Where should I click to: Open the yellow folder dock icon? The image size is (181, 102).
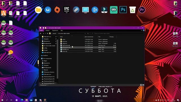(x=38, y=10)
